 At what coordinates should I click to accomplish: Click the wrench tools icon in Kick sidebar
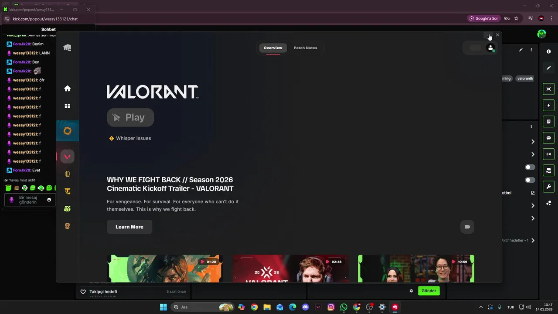548,187
